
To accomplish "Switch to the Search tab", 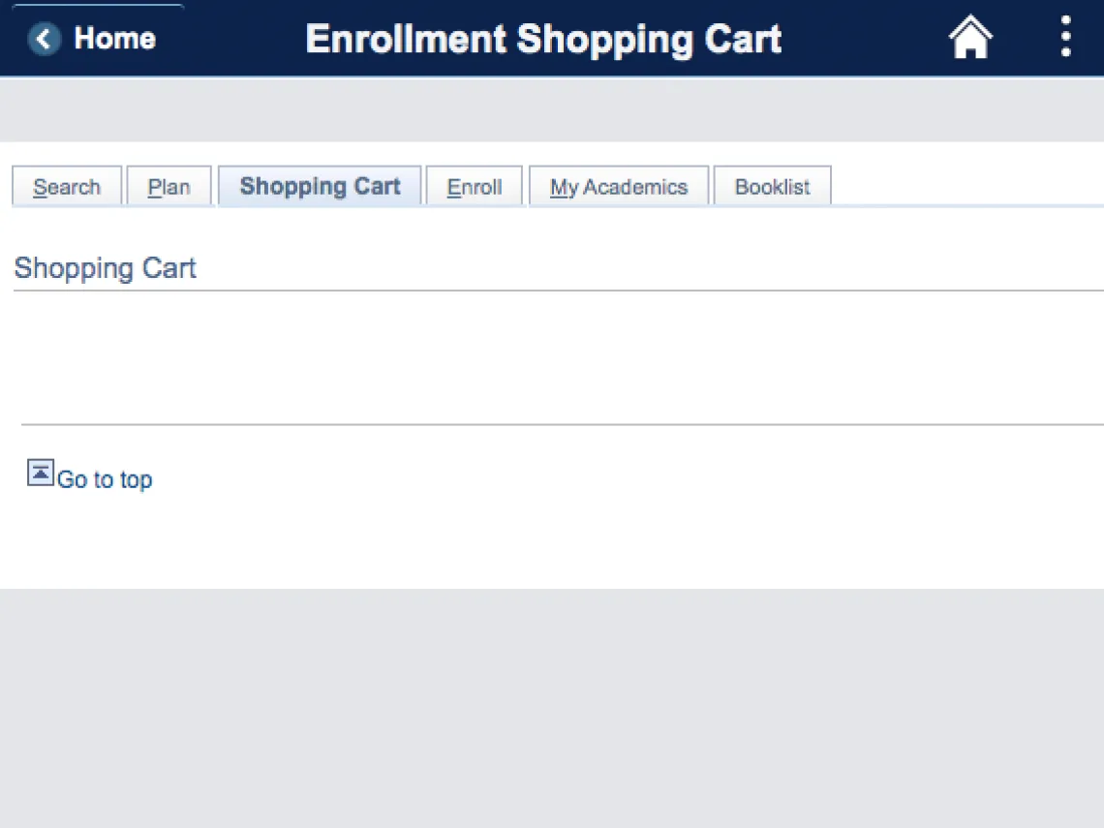I will [67, 187].
